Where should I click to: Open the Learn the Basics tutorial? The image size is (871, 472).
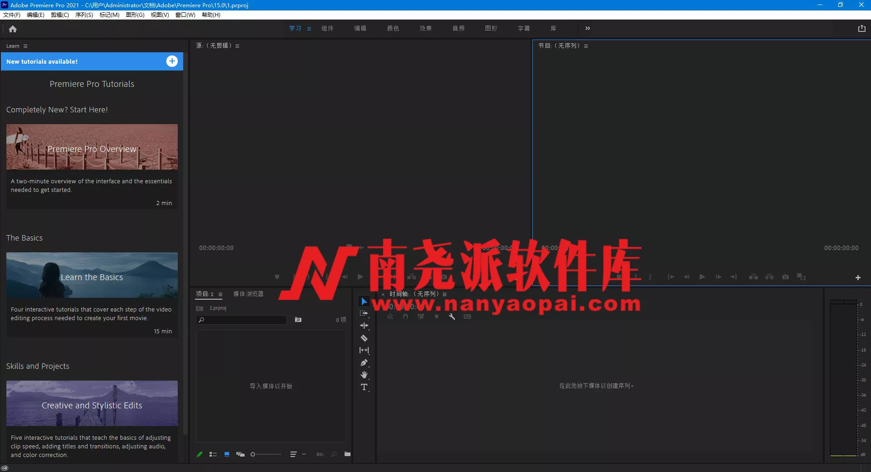[92, 275]
